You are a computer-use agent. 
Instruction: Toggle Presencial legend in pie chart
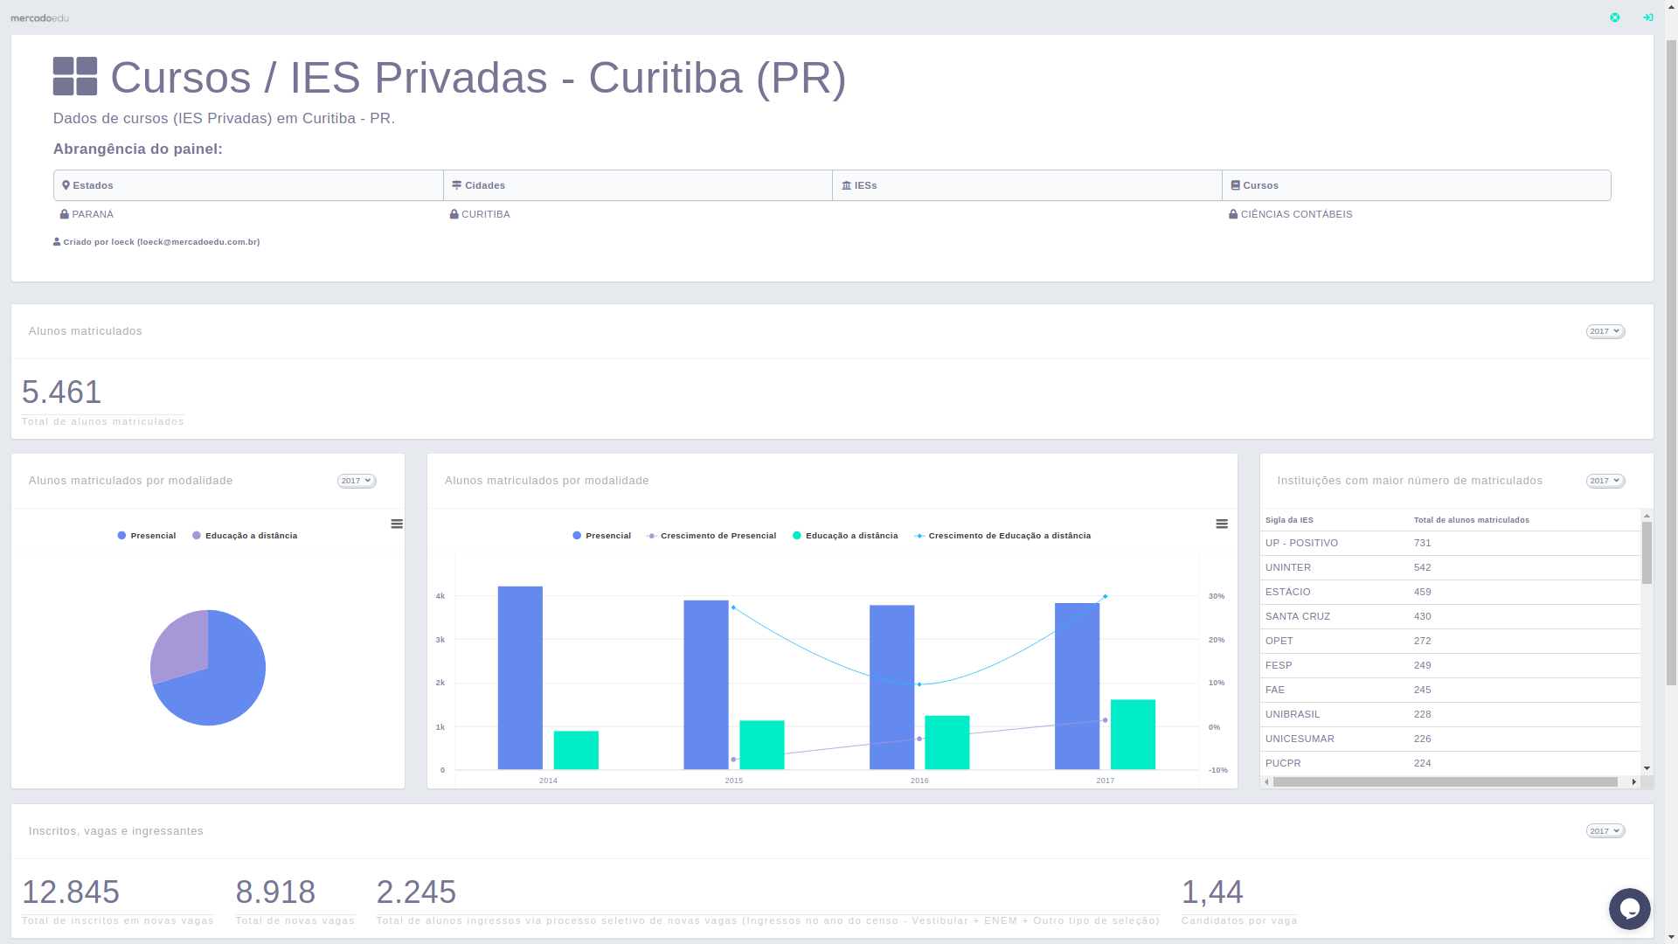pyautogui.click(x=147, y=536)
